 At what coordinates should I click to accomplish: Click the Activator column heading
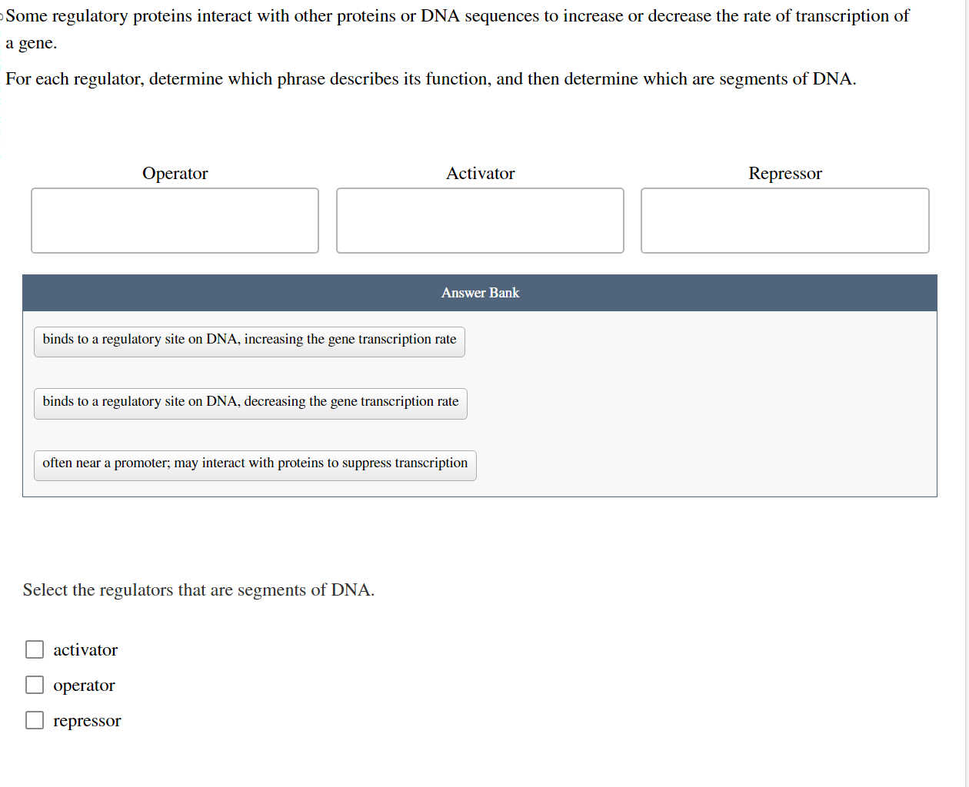[480, 174]
